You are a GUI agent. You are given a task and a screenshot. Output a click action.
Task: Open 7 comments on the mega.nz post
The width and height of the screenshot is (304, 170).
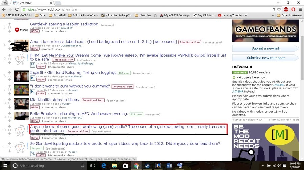pos(49,31)
